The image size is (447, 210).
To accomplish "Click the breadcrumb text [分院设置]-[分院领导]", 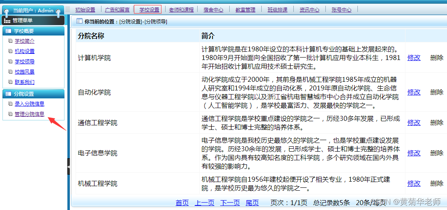I will [143, 21].
